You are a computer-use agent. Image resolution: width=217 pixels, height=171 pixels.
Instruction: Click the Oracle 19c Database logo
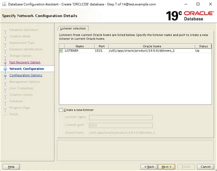(190, 16)
